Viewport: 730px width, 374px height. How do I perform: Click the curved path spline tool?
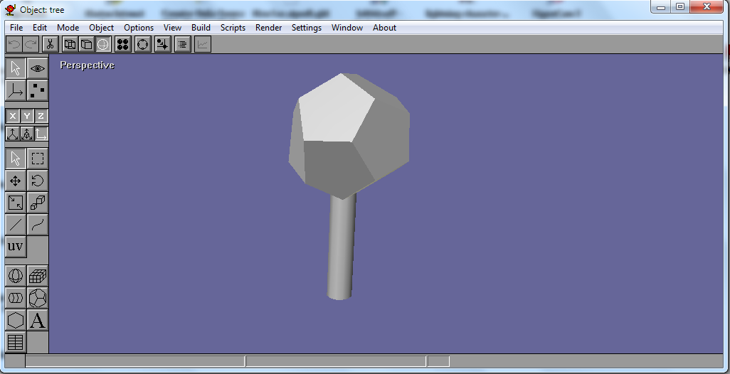click(x=38, y=225)
